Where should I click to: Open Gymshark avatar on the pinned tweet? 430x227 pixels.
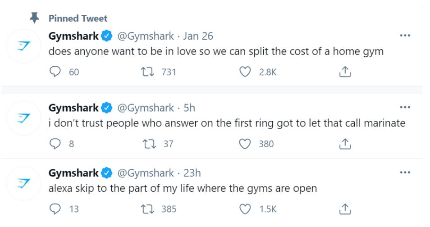click(x=23, y=46)
